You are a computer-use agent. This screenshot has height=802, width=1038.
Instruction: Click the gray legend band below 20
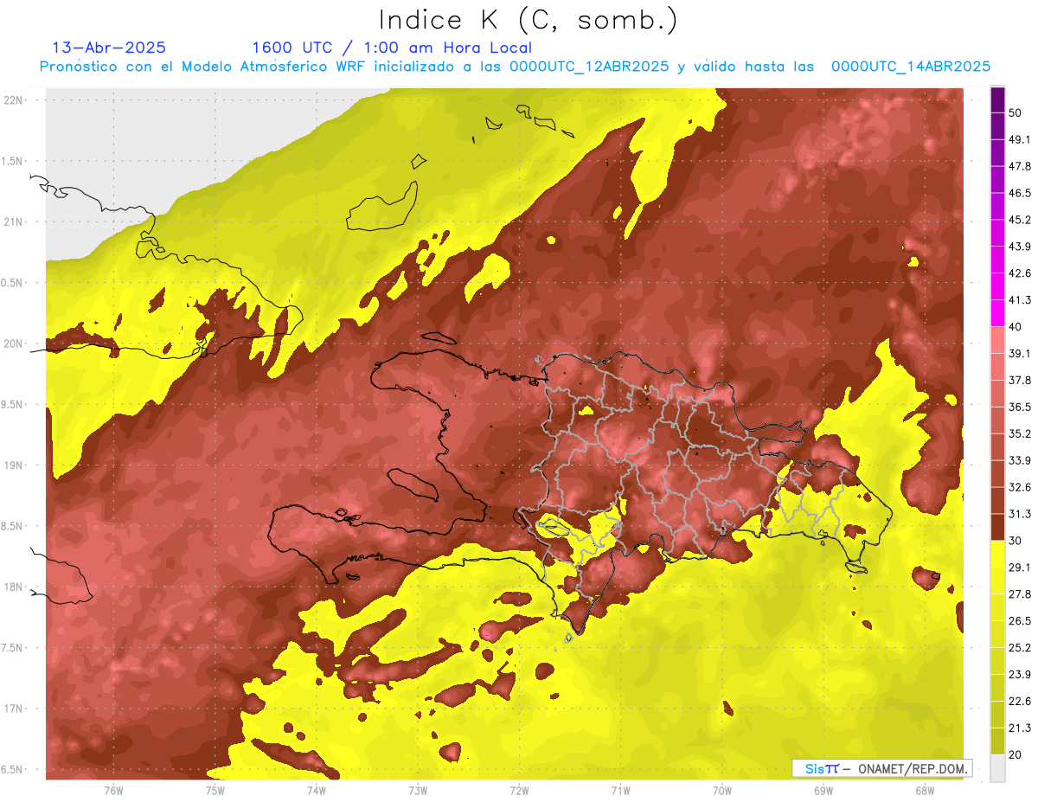997,767
